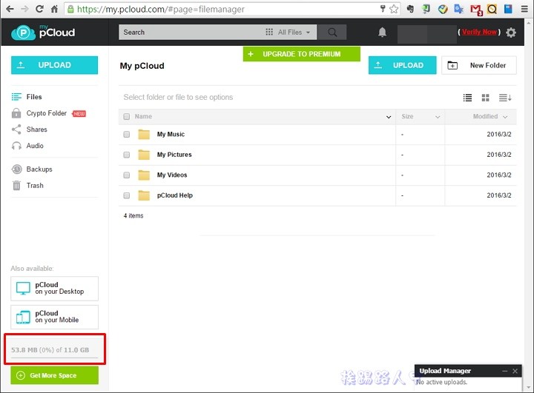
Task: Open the notifications bell
Action: click(x=382, y=33)
